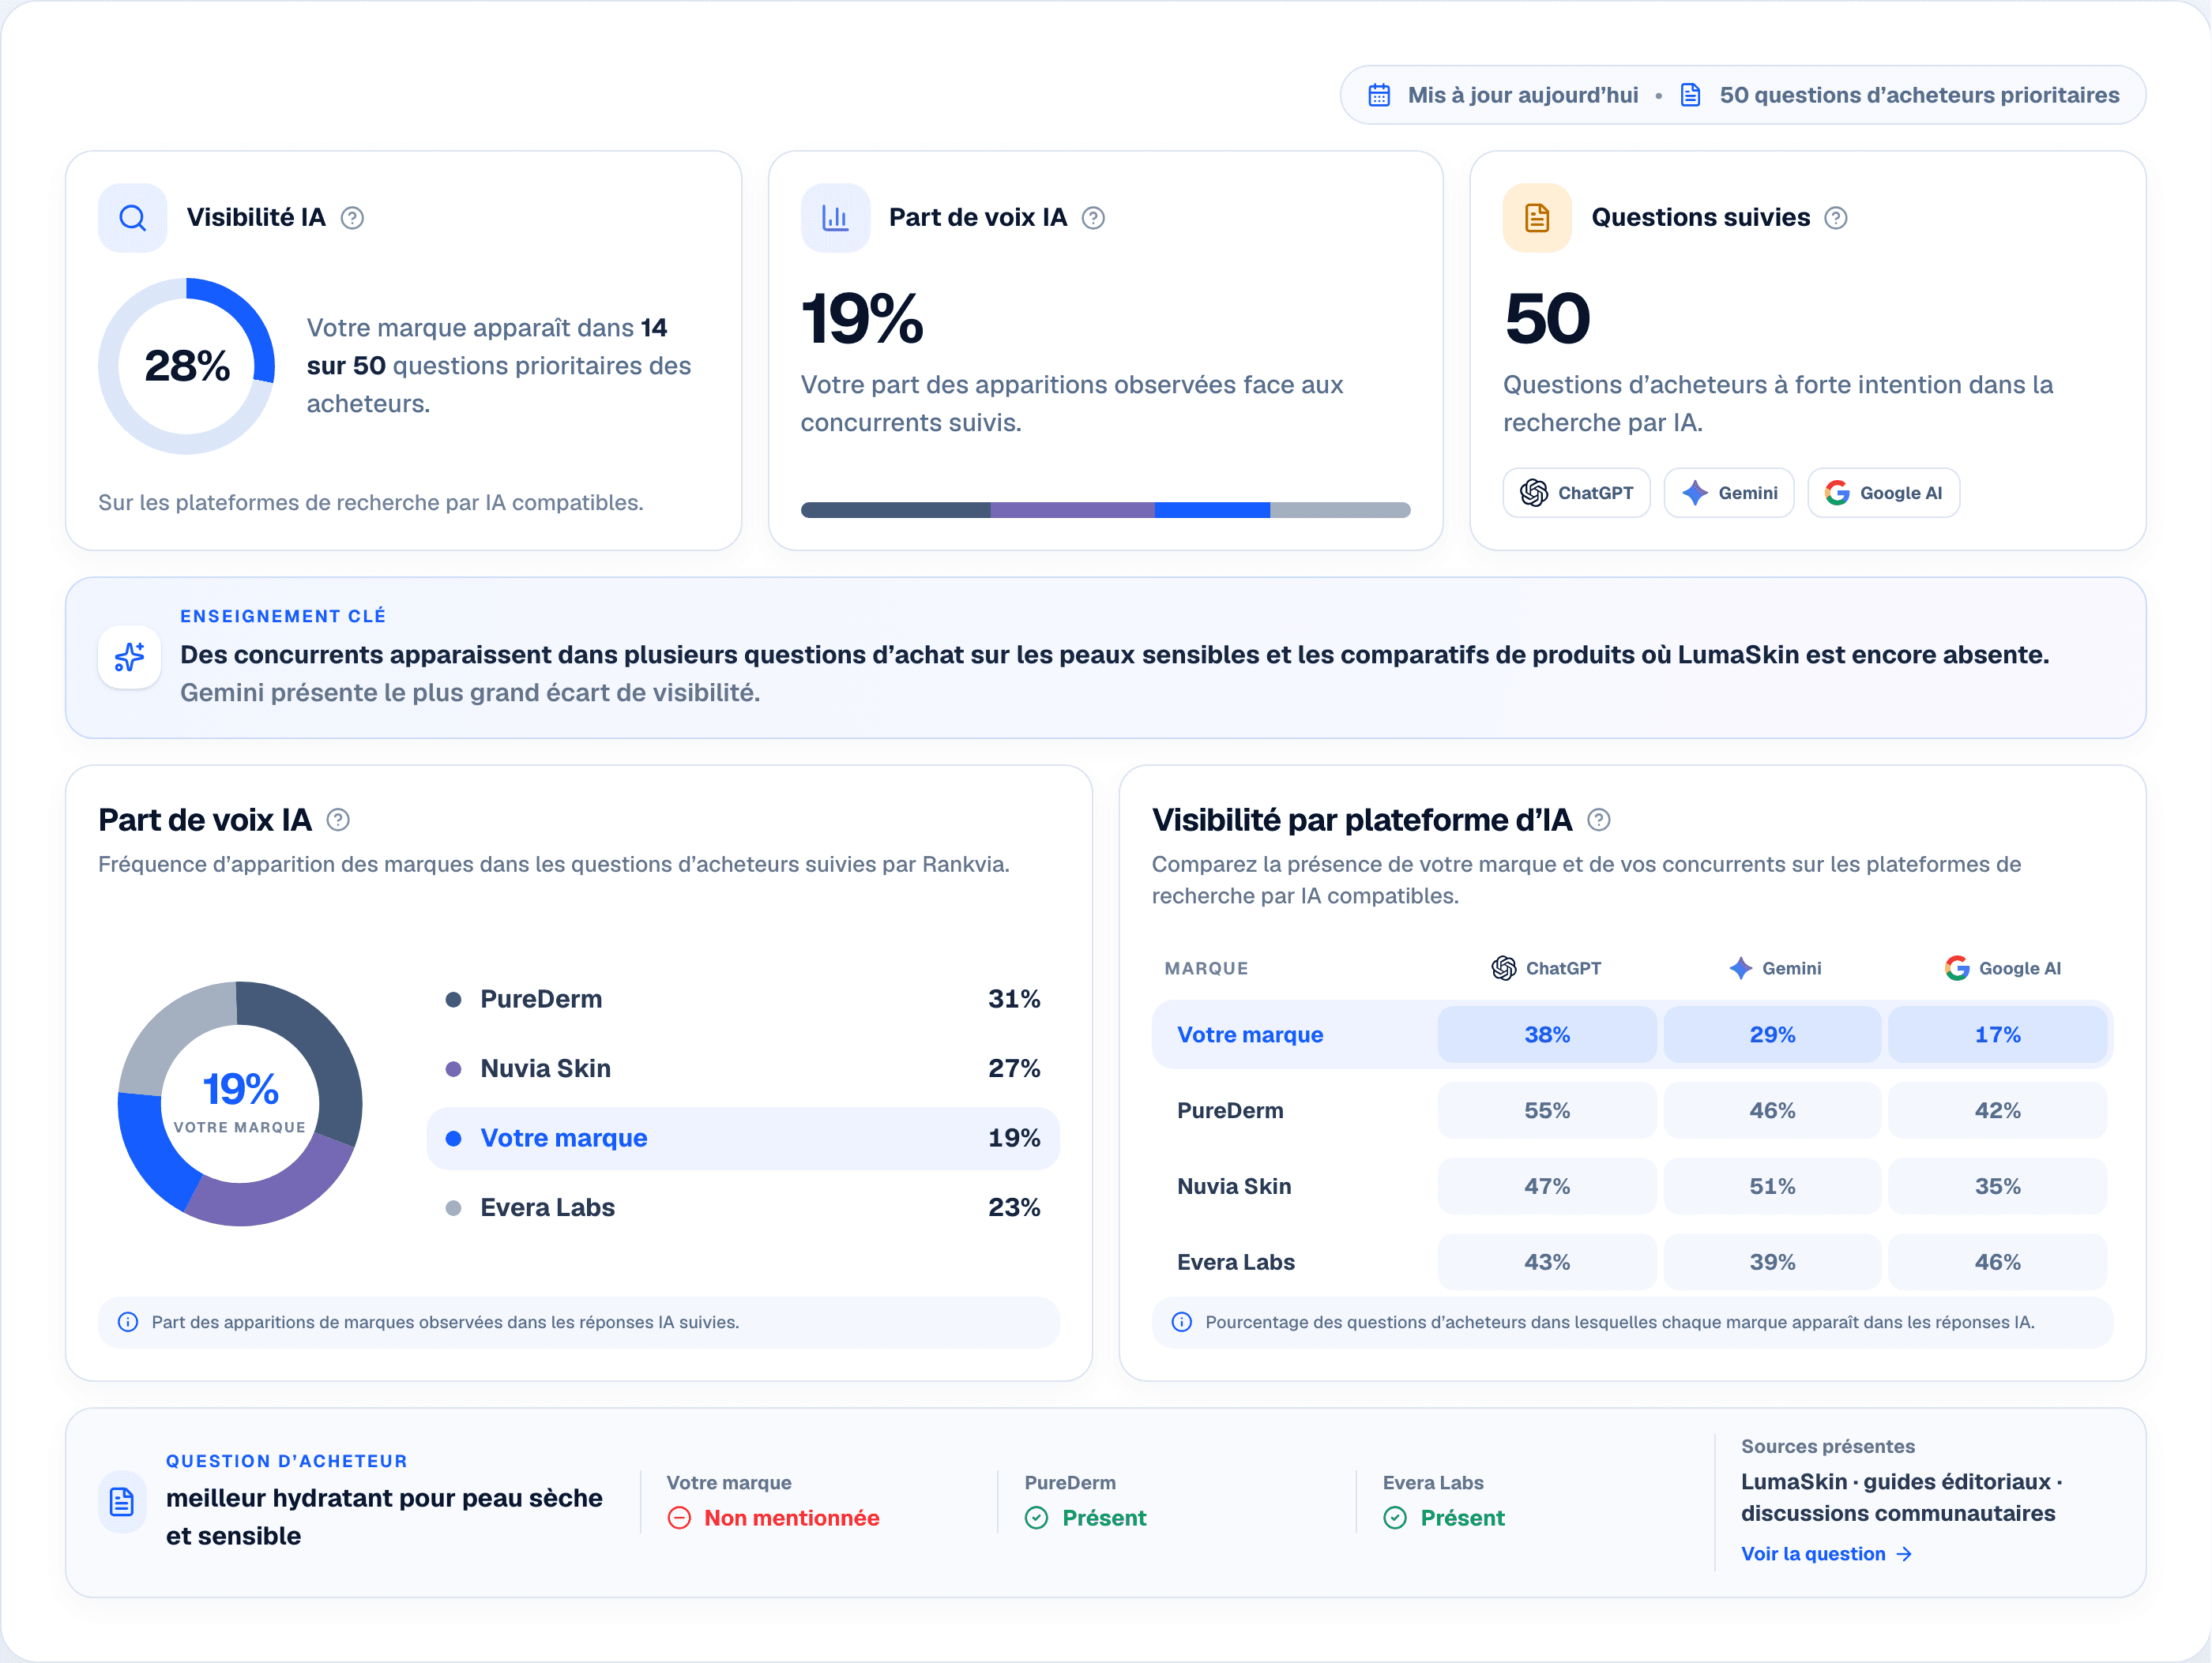Viewport: 2212px width, 1663px height.
Task: Click green check icon under Evera Labs
Action: click(1395, 1518)
